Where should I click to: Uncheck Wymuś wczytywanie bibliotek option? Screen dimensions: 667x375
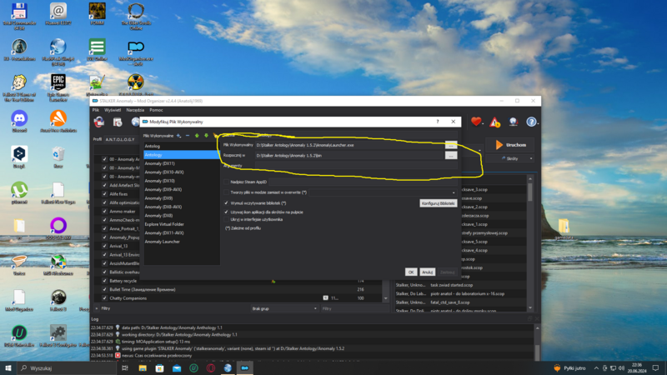click(227, 202)
